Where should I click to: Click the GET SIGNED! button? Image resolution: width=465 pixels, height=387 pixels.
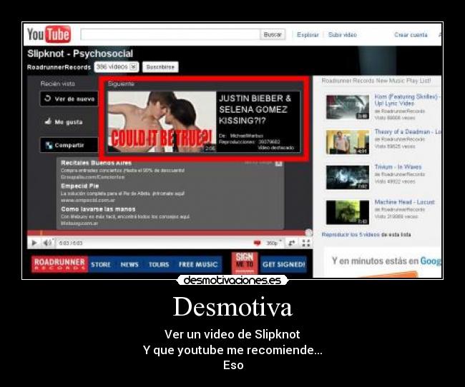pos(283,264)
